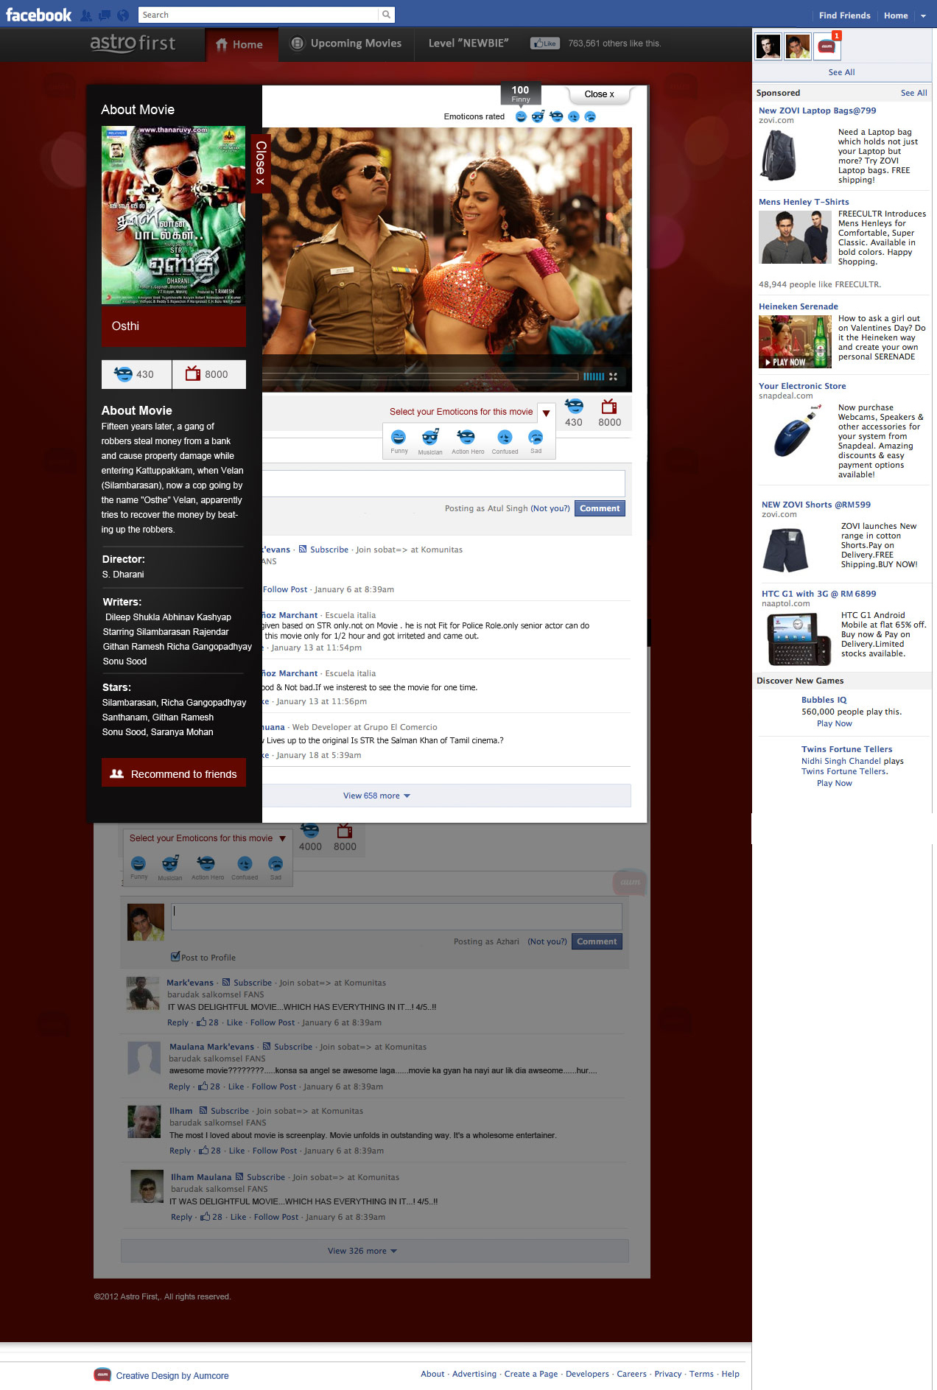Focus the Facebook Search field
The height and width of the screenshot is (1390, 937).
tap(258, 15)
